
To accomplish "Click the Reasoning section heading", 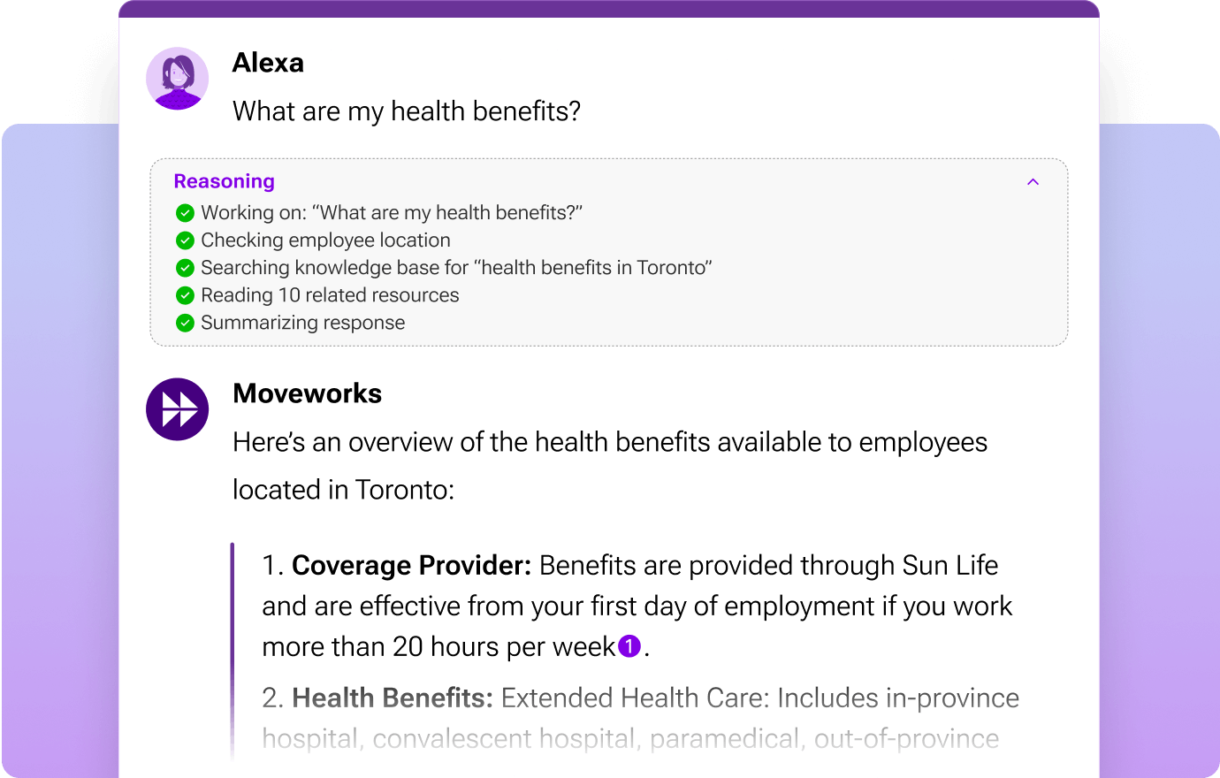I will 225,181.
